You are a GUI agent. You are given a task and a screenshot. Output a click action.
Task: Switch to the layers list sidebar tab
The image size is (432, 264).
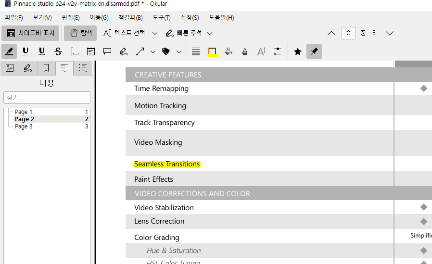coord(82,68)
